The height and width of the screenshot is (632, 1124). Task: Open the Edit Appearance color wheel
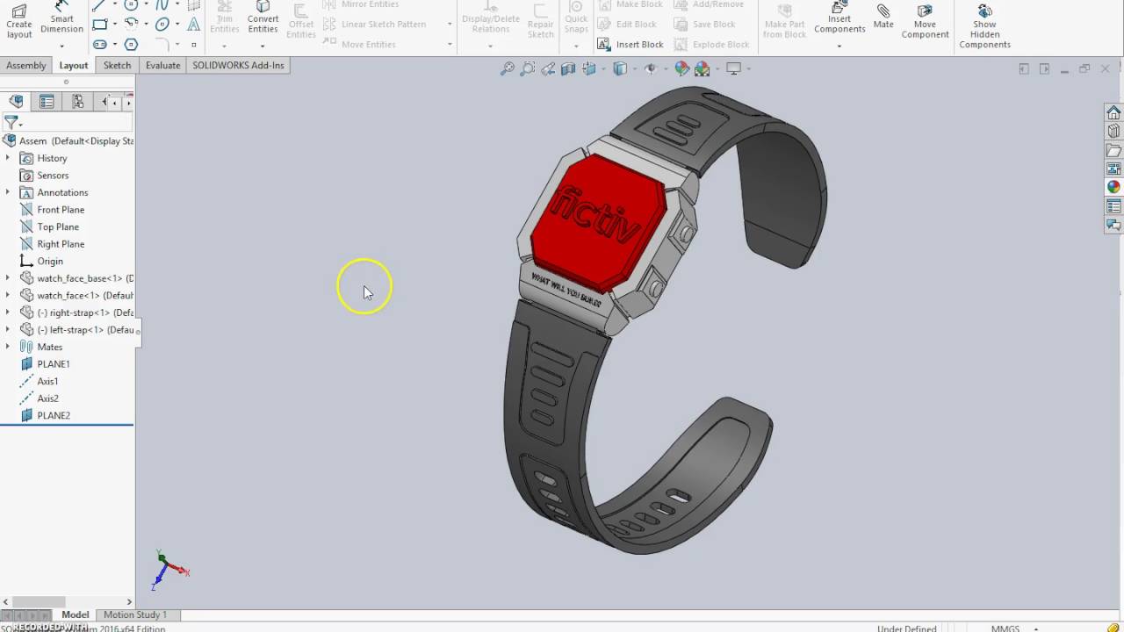pos(681,68)
